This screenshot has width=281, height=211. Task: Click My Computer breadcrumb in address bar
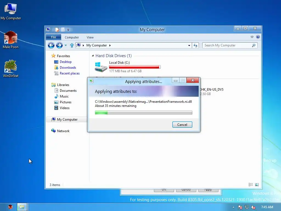coord(97,45)
